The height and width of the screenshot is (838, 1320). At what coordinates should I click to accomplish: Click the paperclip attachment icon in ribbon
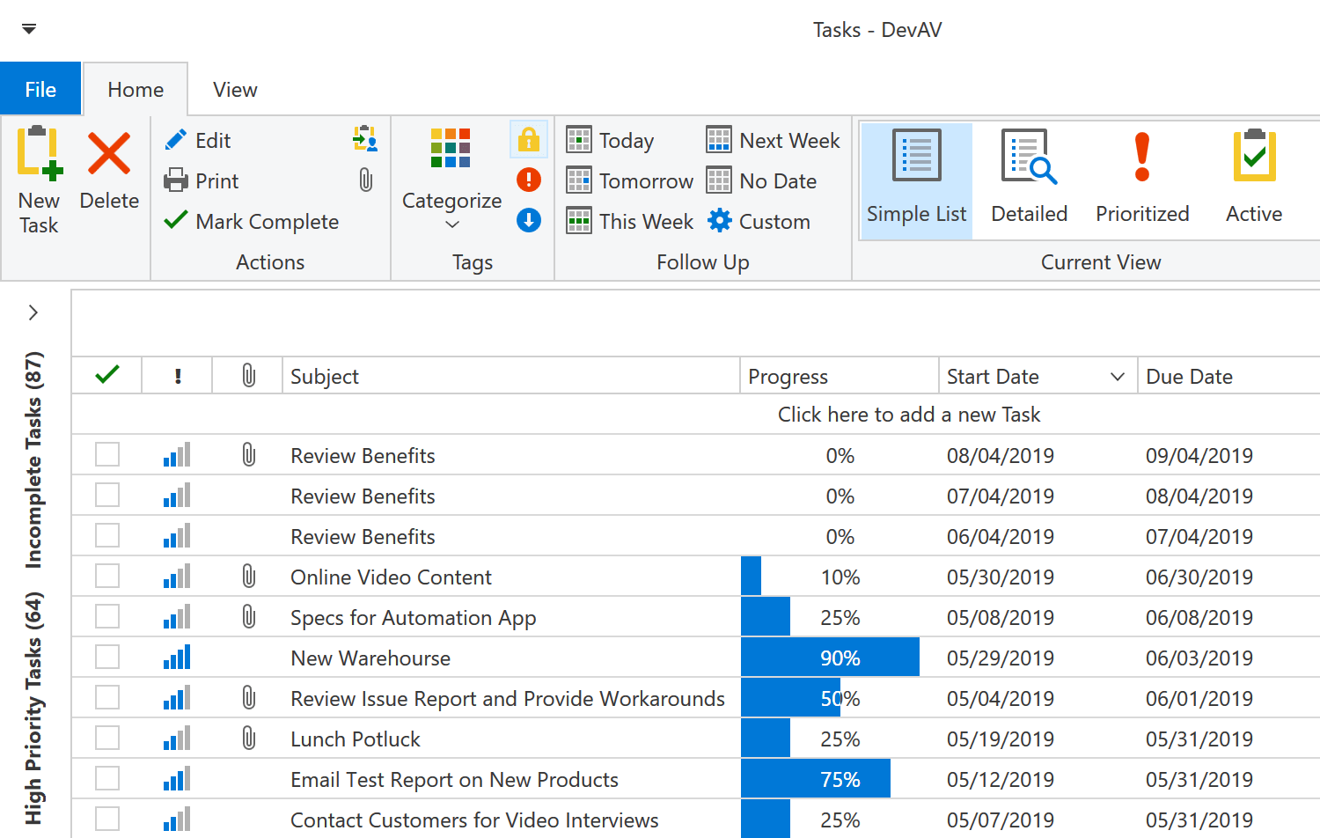(366, 180)
